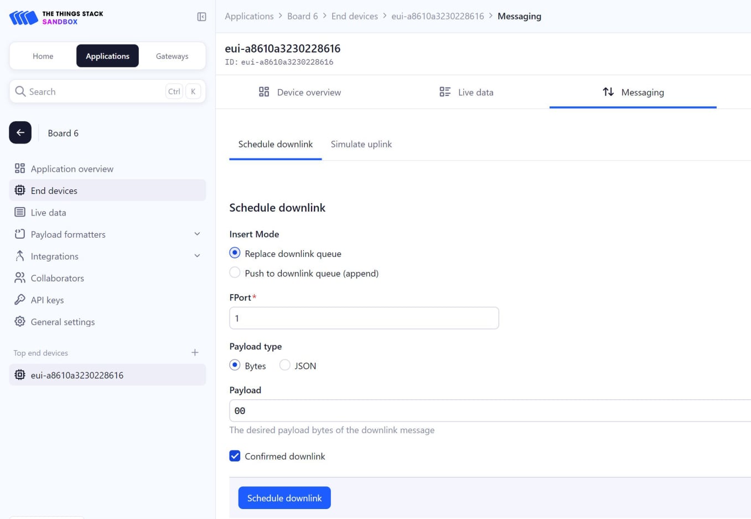Expand the Payload formatters submenu
Viewport: 751px width, 519px height.
tap(197, 234)
